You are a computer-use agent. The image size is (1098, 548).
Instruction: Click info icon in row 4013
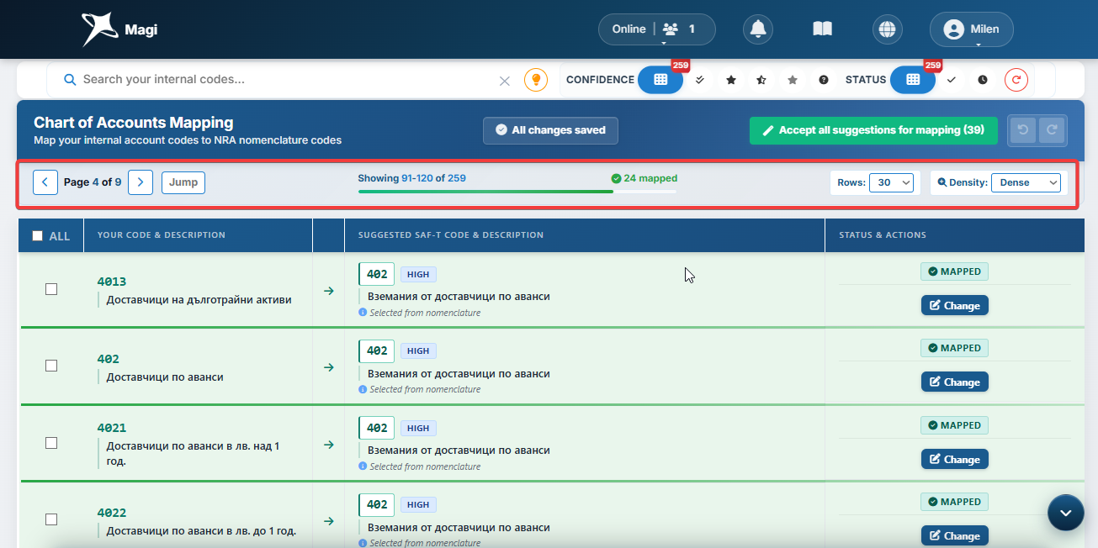(363, 313)
